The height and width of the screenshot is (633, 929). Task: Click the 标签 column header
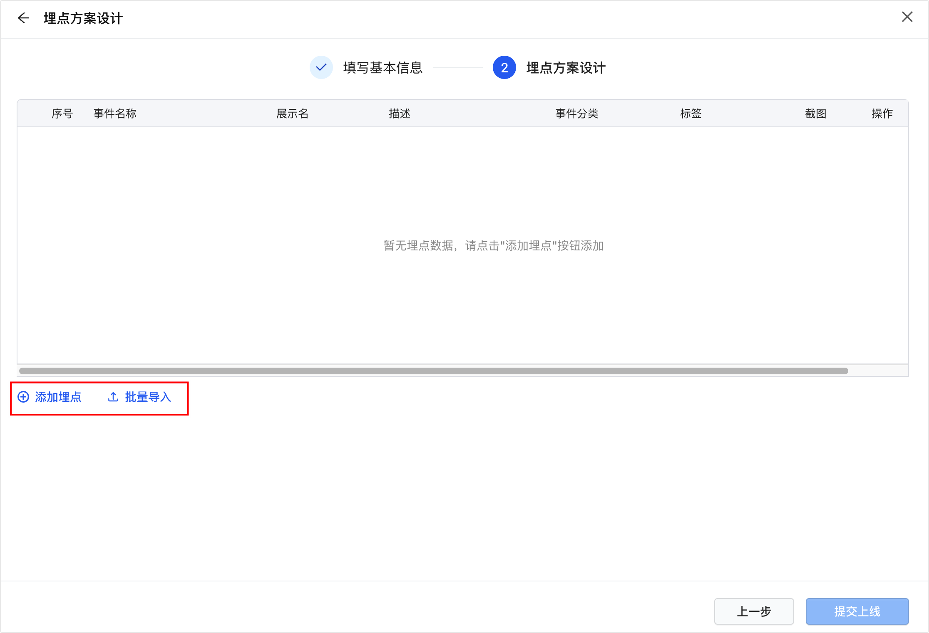tap(691, 114)
